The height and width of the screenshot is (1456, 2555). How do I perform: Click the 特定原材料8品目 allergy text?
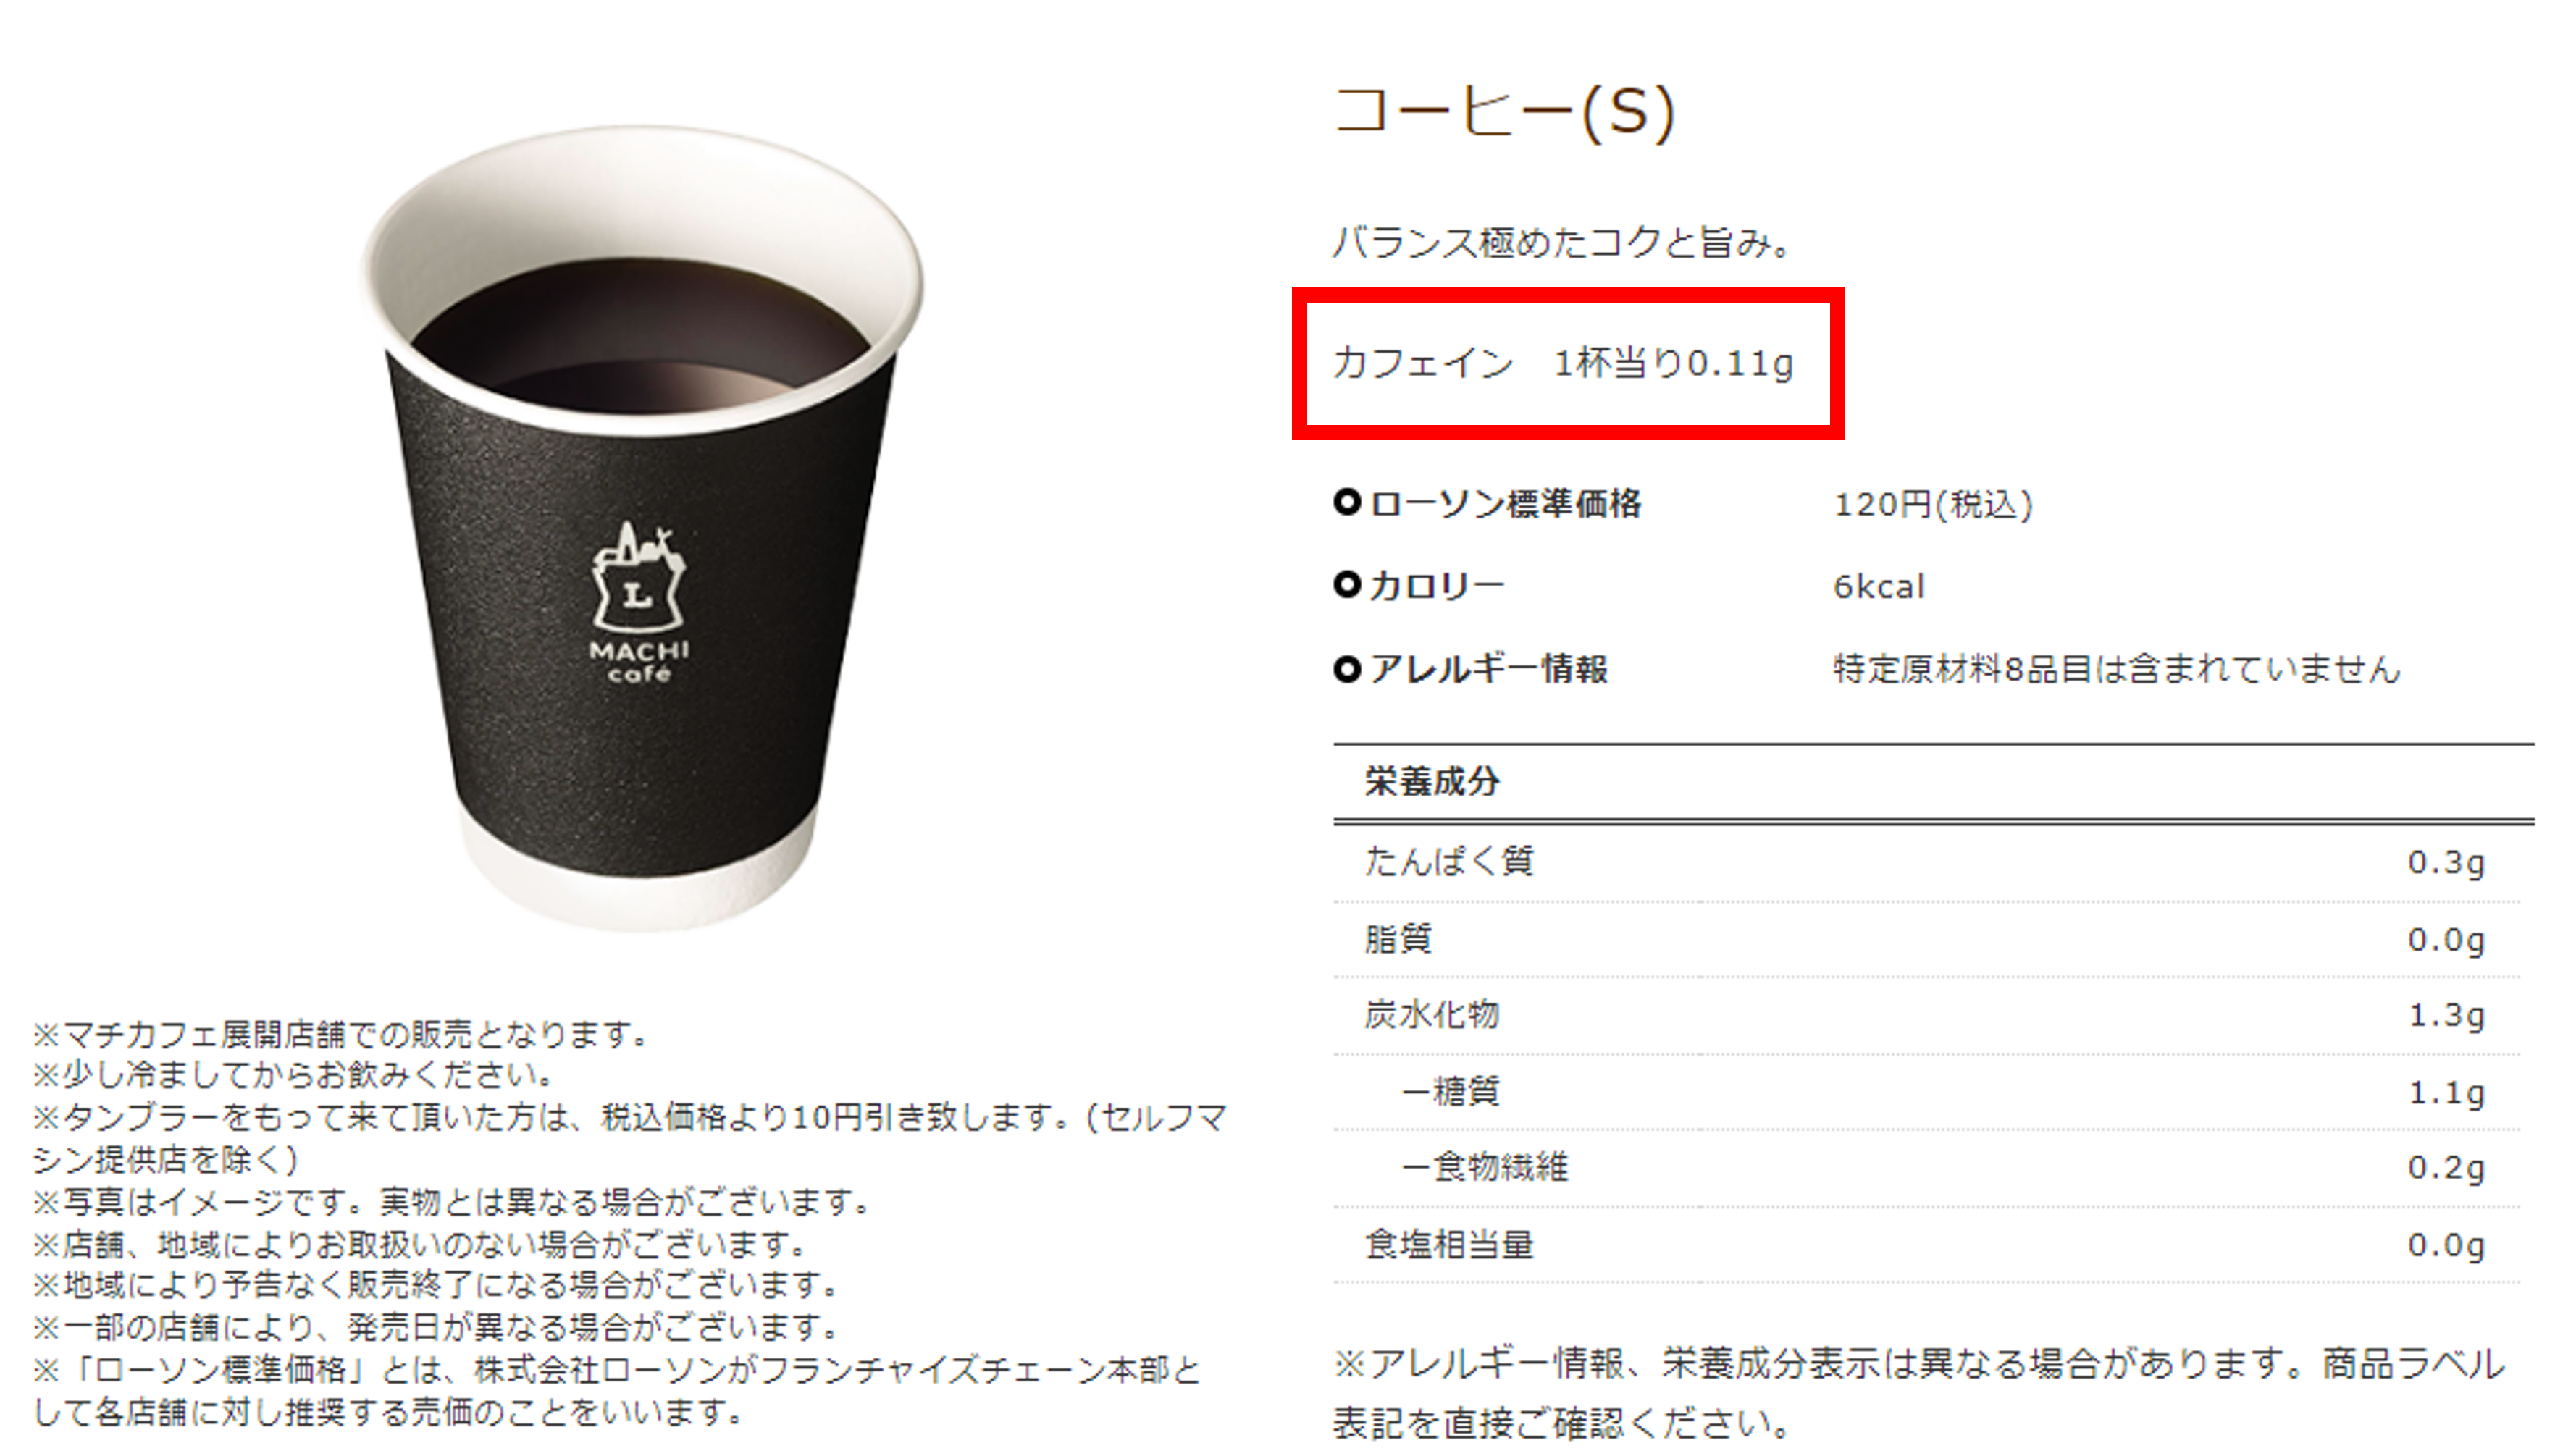pos(2116,669)
